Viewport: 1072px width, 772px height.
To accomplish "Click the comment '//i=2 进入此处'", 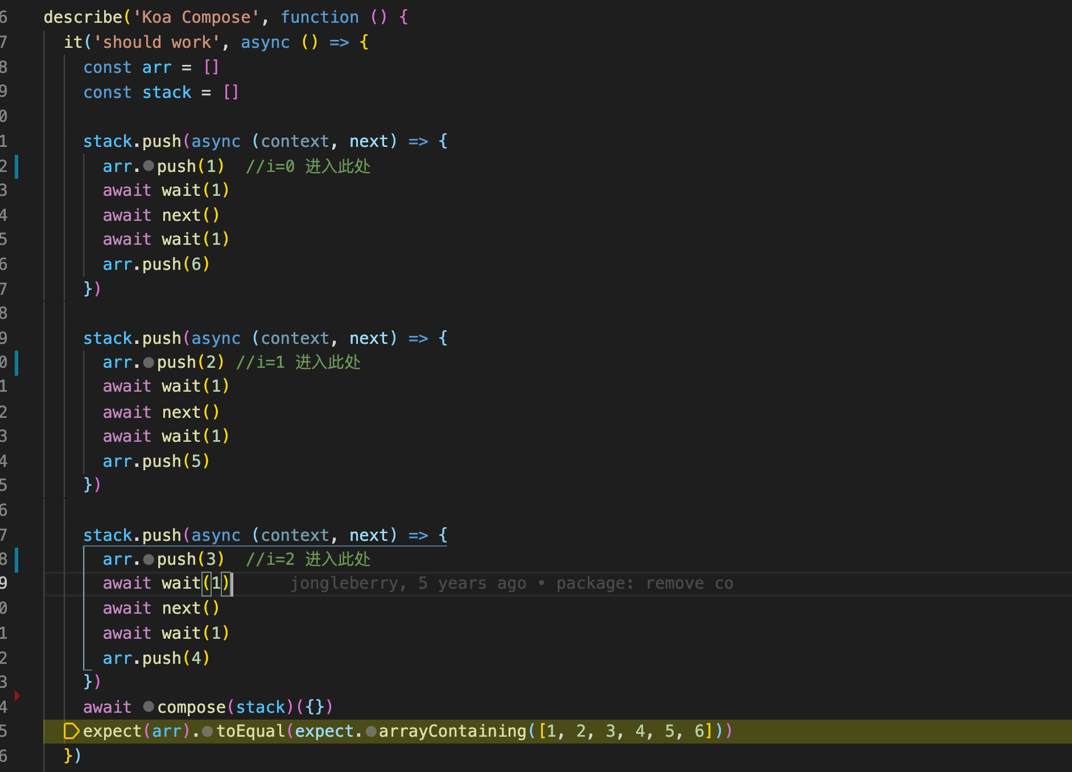I will click(x=308, y=560).
